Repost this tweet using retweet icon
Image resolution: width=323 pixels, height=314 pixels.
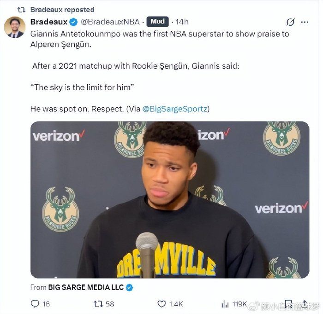pyautogui.click(x=98, y=304)
